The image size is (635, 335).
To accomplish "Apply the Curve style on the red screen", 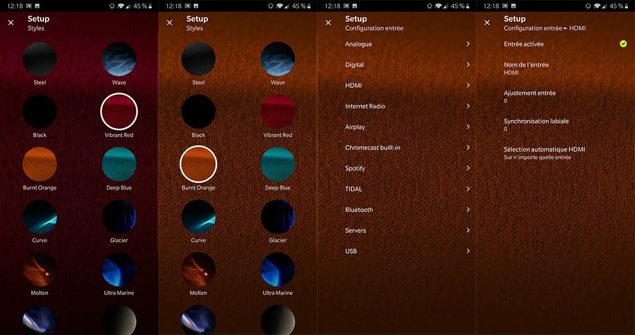I will [40, 216].
